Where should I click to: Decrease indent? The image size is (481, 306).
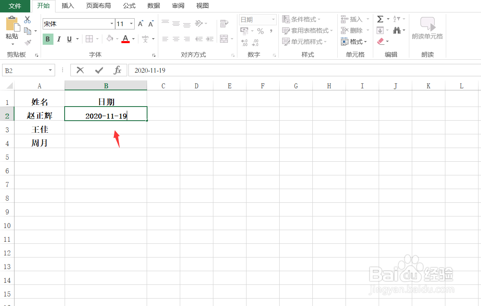199,39
